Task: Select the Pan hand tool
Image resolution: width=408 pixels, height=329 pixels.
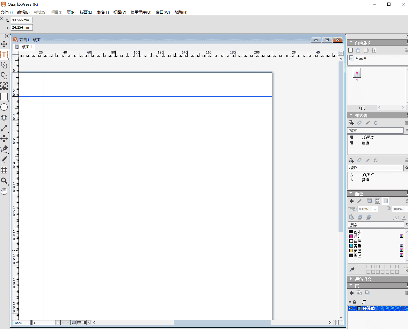Action: (4, 191)
